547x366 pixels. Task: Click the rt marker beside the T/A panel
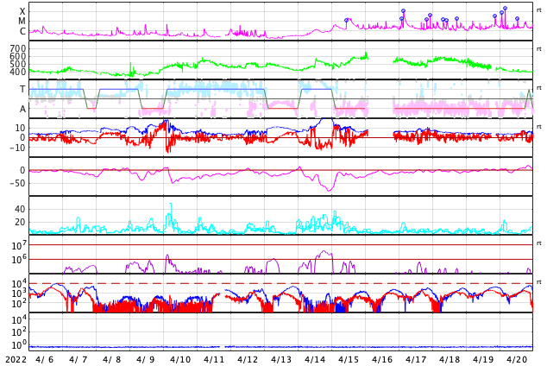[539, 88]
